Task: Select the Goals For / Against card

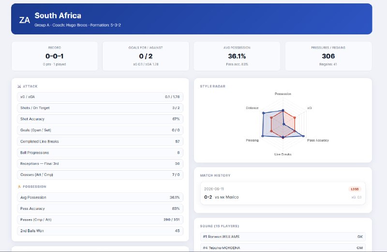Action: [146, 56]
